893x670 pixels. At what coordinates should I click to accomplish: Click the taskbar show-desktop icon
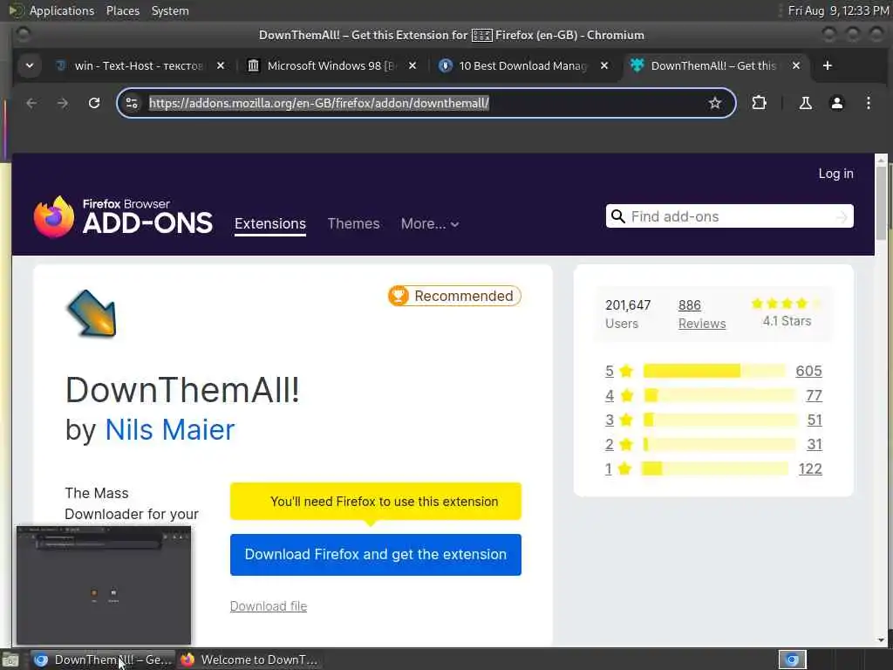[x=10, y=660]
